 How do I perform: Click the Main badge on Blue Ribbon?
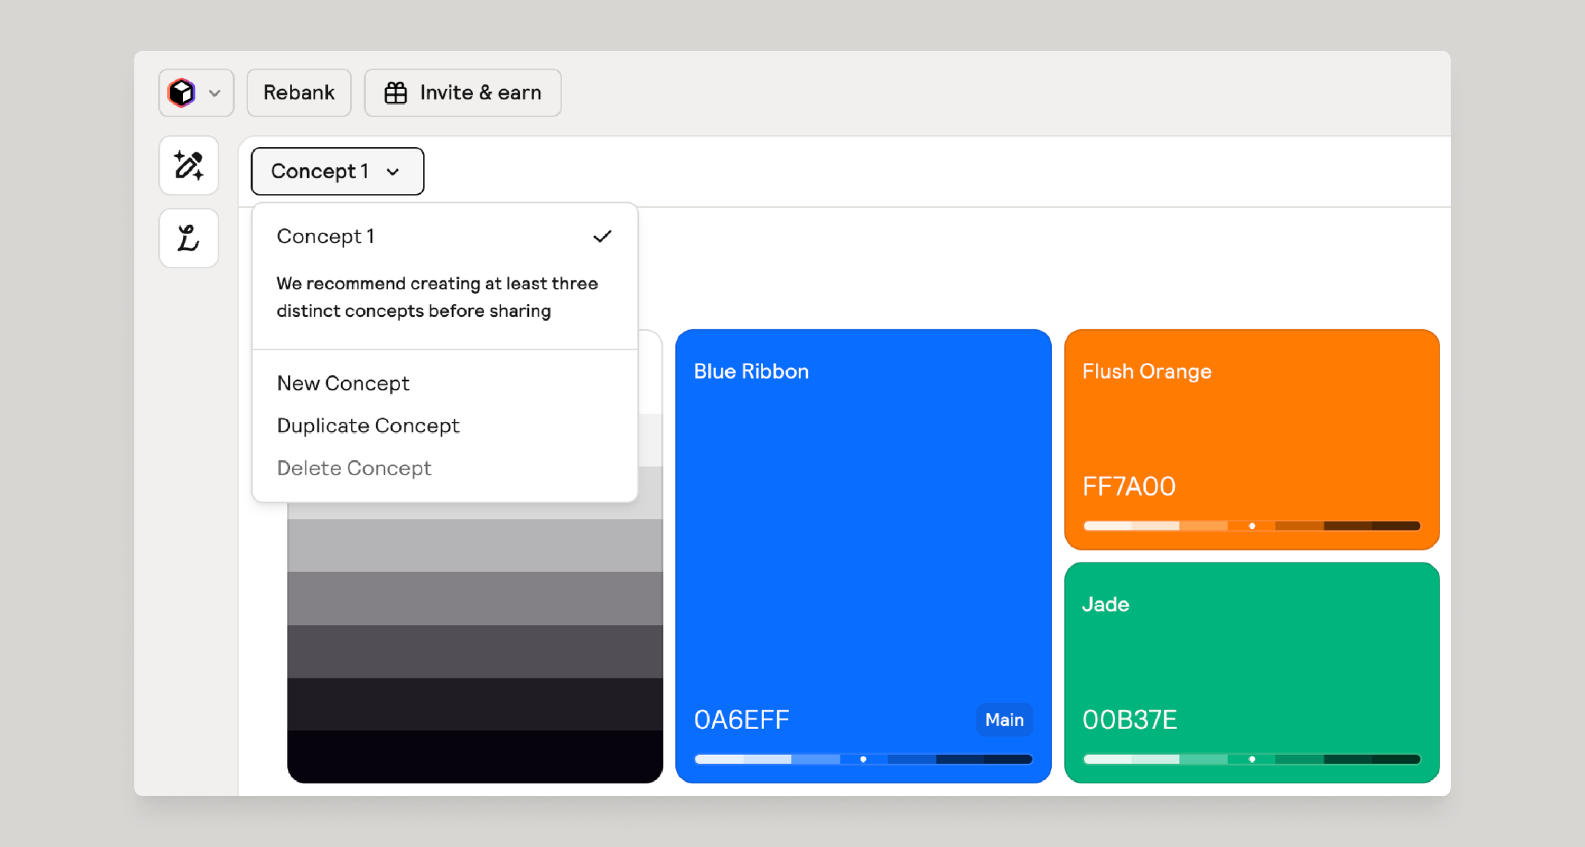tap(1004, 719)
